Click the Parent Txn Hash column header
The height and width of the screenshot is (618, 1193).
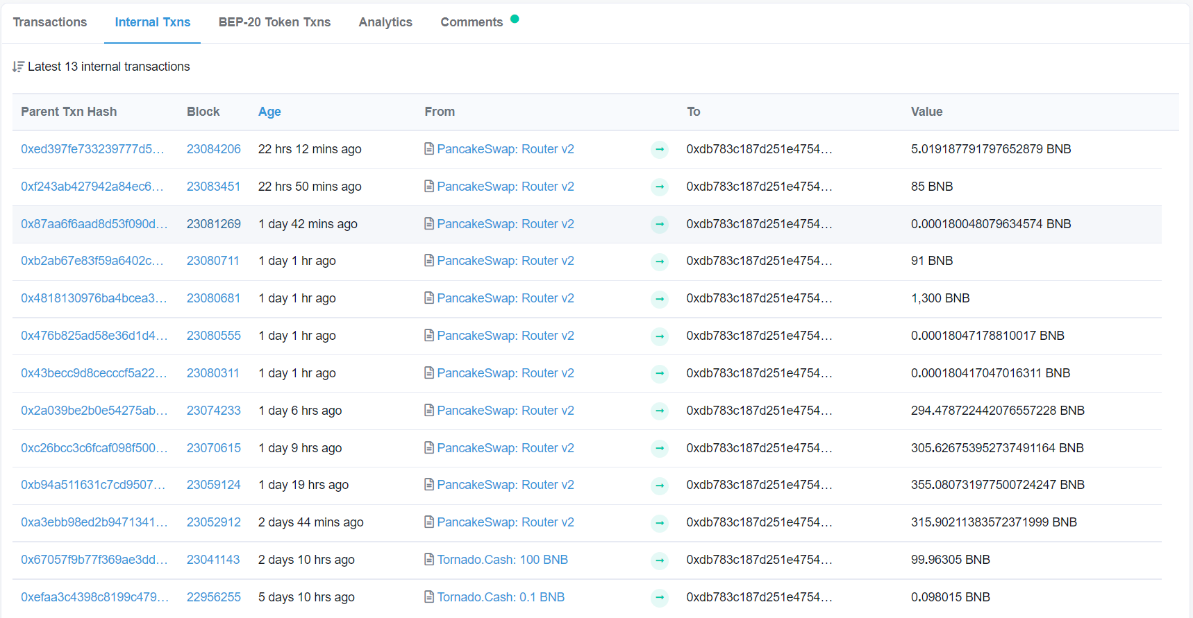click(x=69, y=112)
